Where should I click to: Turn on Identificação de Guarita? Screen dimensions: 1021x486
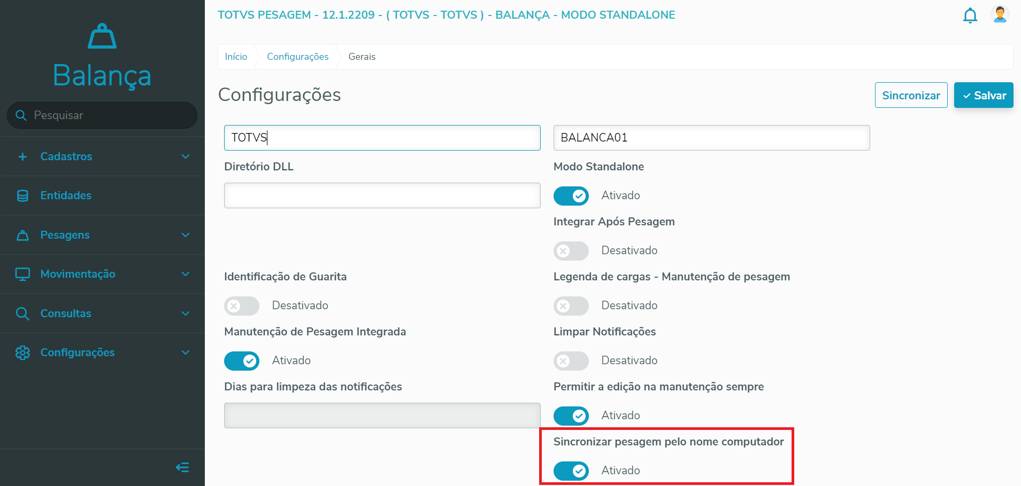(242, 306)
